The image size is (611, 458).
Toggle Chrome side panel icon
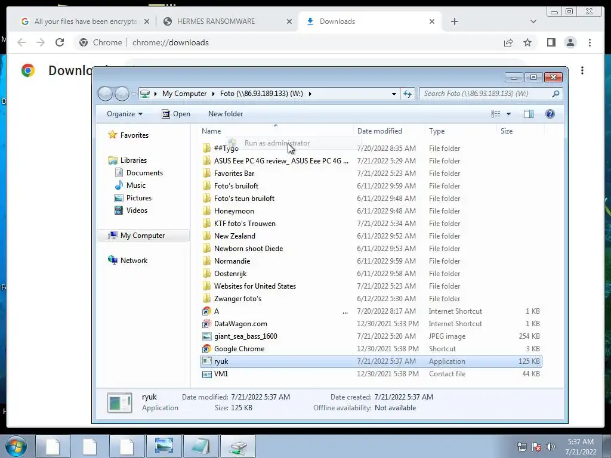point(551,42)
